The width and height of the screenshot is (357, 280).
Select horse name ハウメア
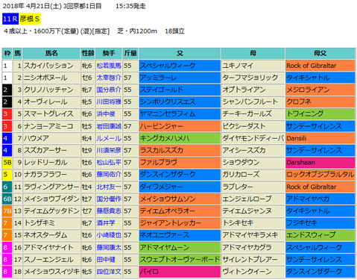click(x=37, y=138)
